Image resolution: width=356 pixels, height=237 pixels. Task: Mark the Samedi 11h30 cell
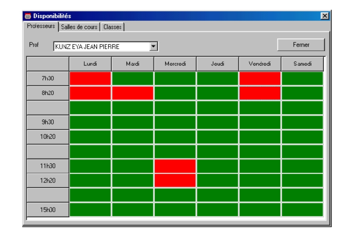302,166
